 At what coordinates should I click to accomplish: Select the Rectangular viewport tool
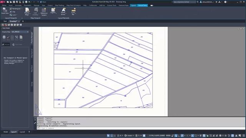[15, 9]
